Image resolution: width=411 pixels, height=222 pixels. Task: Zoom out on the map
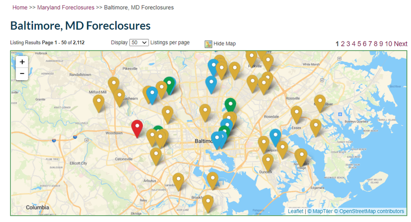click(22, 73)
